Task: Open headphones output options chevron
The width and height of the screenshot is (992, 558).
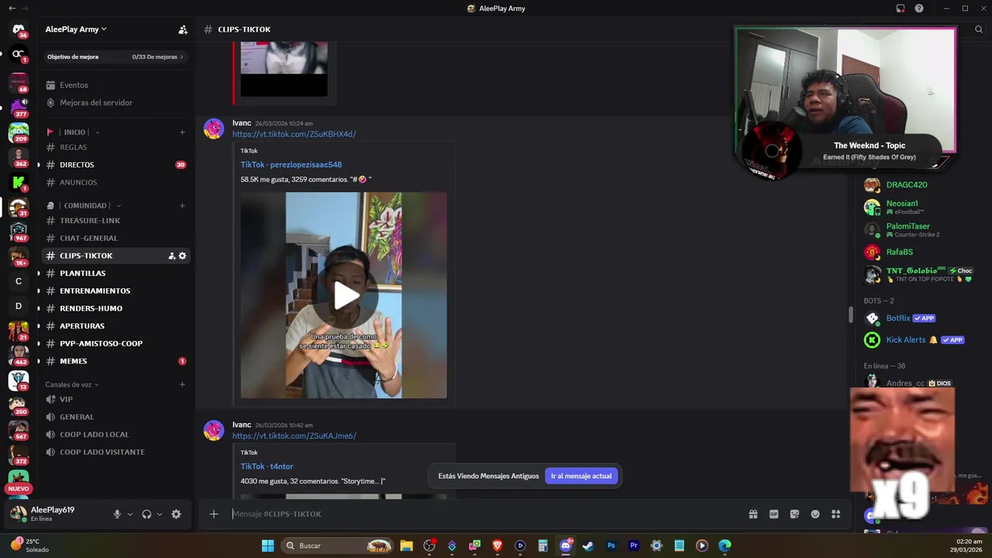Action: point(160,514)
